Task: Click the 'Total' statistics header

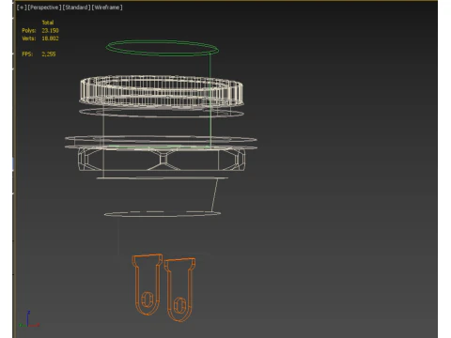Action: 48,23
